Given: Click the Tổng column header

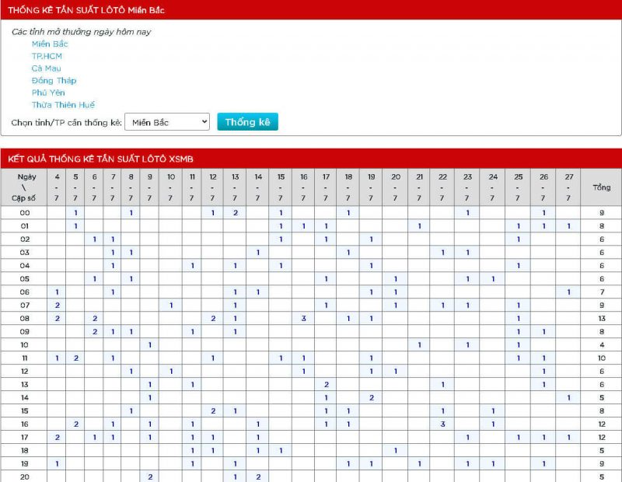Looking at the screenshot, I should (x=601, y=187).
